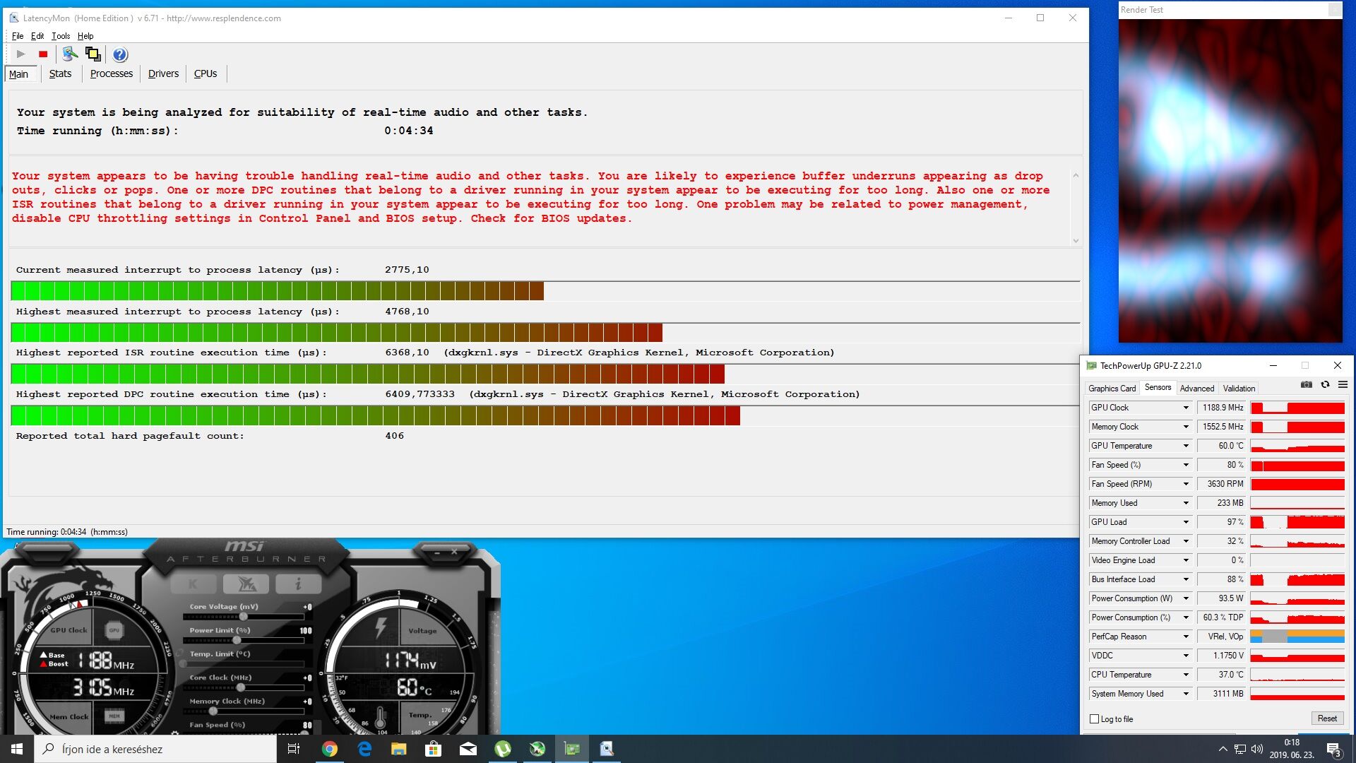Expand the CPU Temperature sensor dropdown
This screenshot has height=763, width=1356.
tap(1186, 675)
